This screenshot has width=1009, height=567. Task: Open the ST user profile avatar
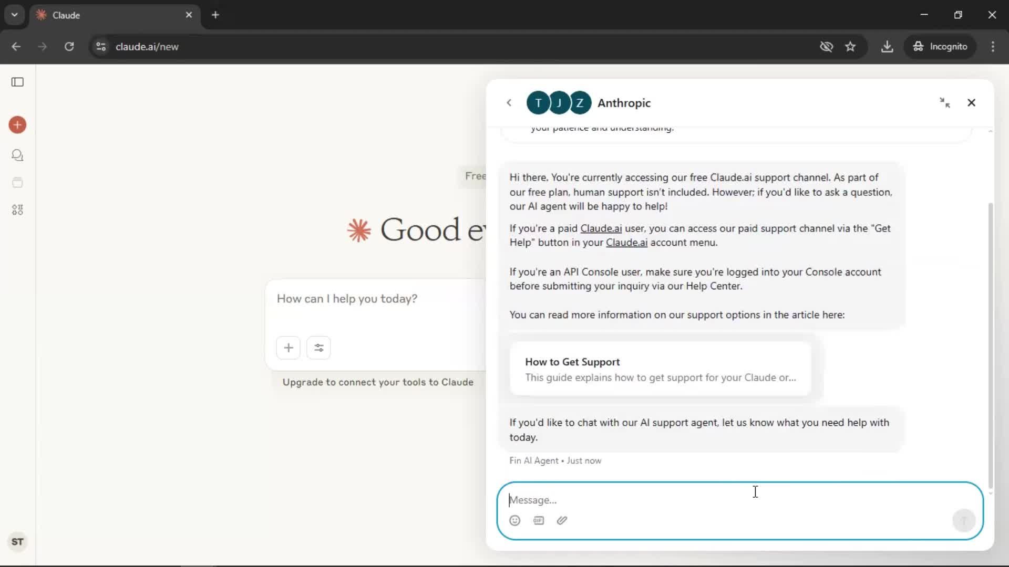click(x=17, y=542)
